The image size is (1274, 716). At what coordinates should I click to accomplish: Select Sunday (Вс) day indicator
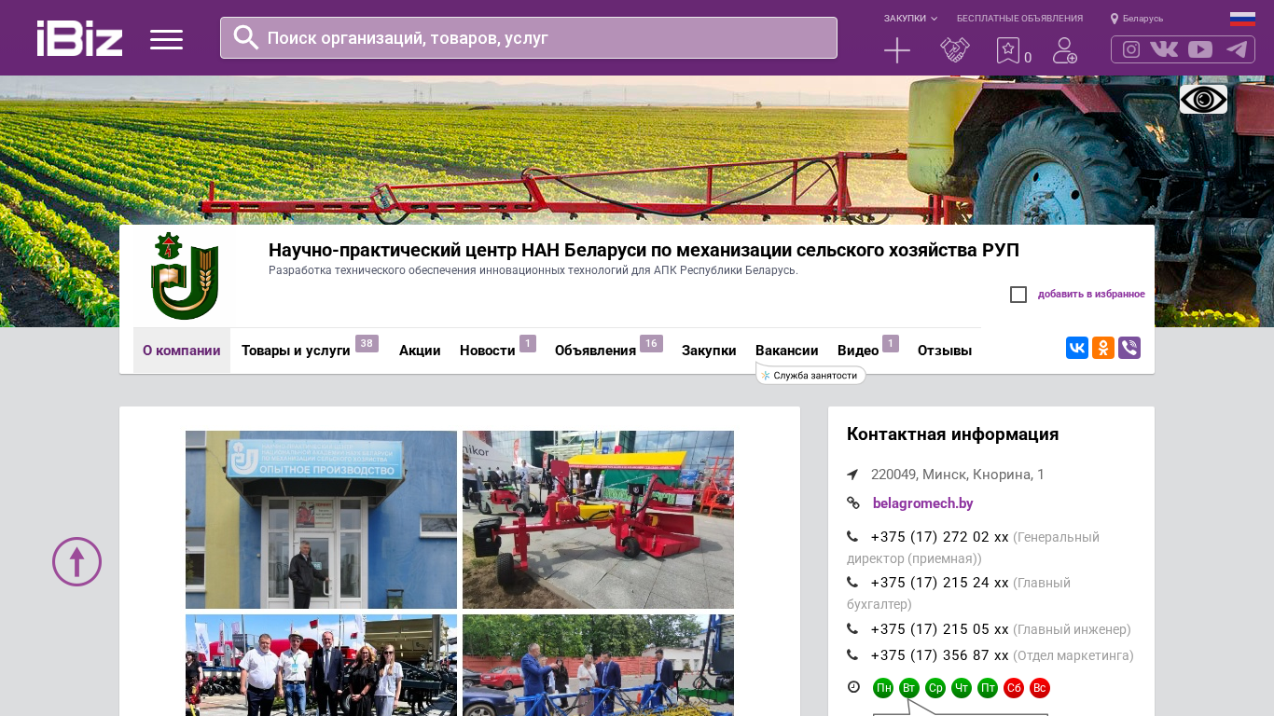pyautogui.click(x=1040, y=688)
